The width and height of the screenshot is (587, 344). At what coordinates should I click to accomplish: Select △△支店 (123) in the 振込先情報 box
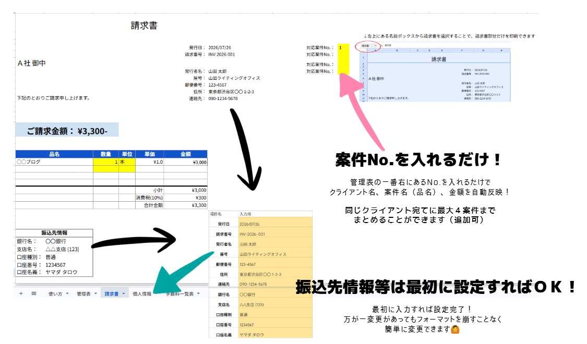coord(62,249)
